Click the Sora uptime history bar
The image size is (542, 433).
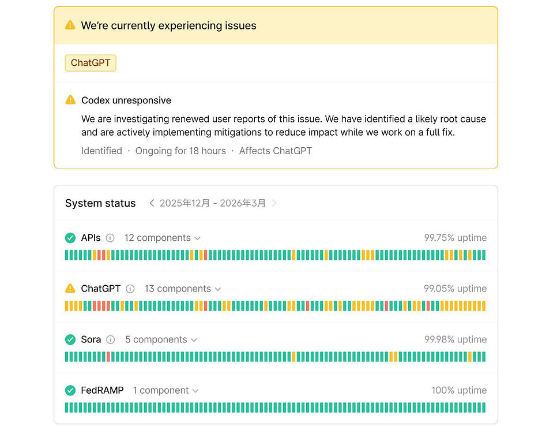coord(275,357)
